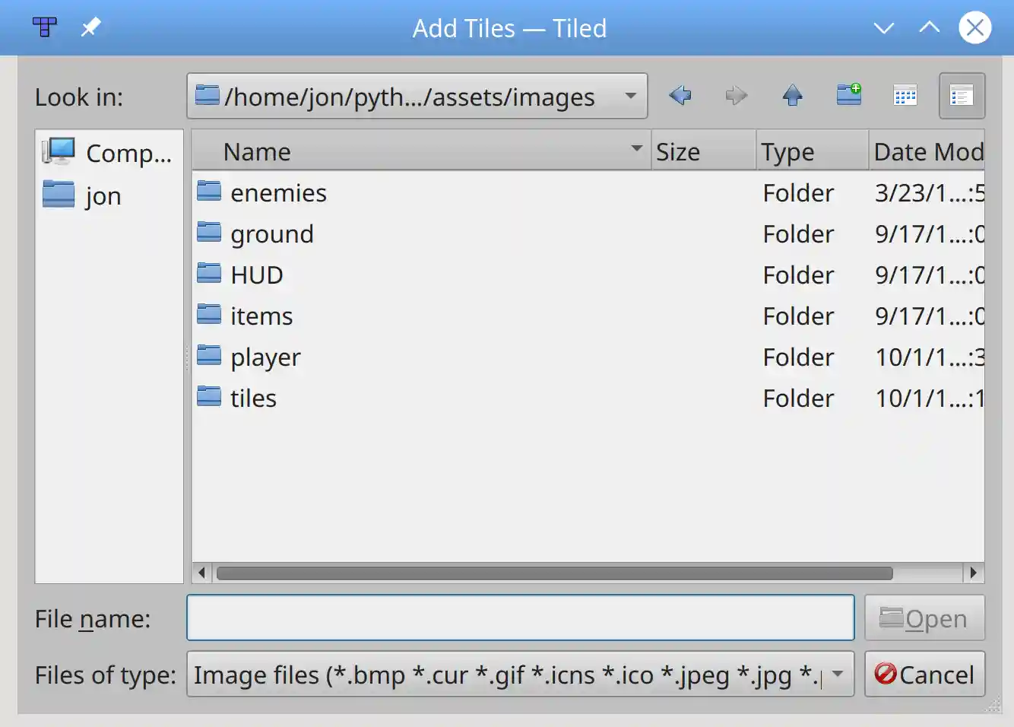Click the horizontal scrollbar below the file list
Viewport: 1014px width, 727px height.
click(555, 573)
